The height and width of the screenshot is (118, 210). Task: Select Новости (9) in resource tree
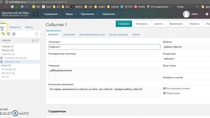tap(8, 50)
